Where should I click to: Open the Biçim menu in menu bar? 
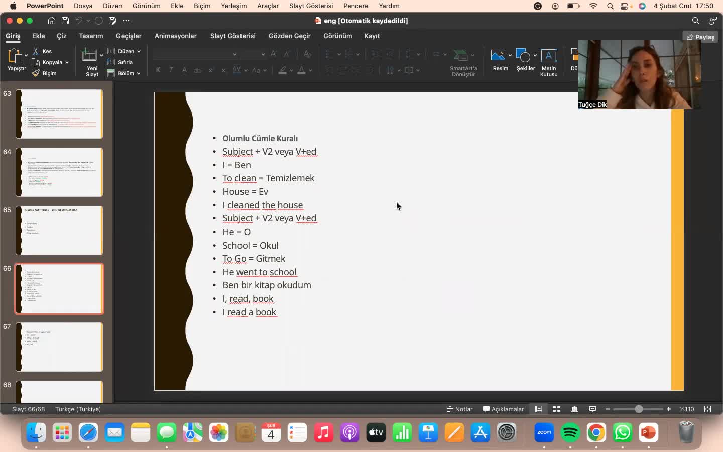coord(202,6)
